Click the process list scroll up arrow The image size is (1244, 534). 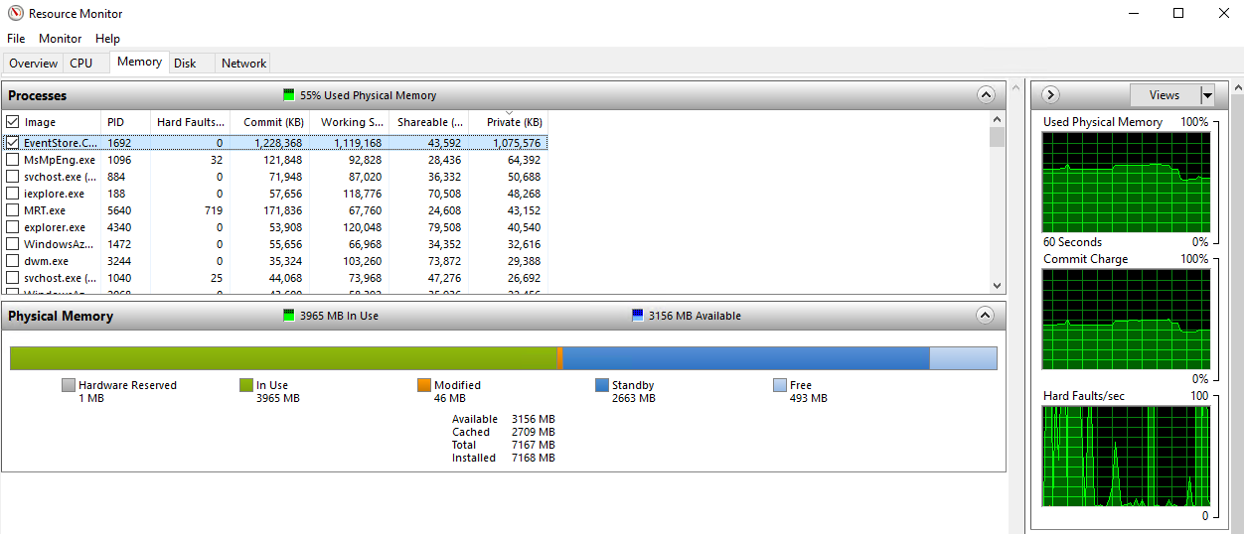click(998, 120)
